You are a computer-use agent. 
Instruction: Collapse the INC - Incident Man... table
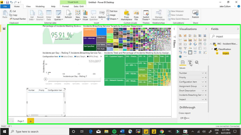(x=211, y=44)
